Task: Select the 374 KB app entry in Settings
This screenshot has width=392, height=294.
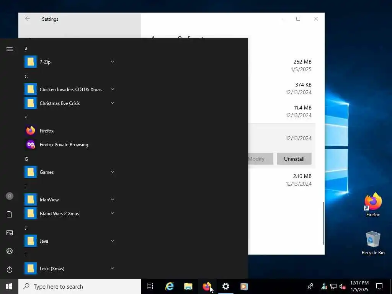Action: coord(282,88)
